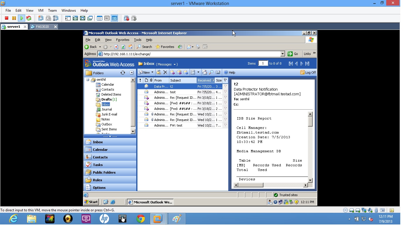Open the New item dropdown arrow
Viewport: 412px width, 235px height.
(152, 72)
